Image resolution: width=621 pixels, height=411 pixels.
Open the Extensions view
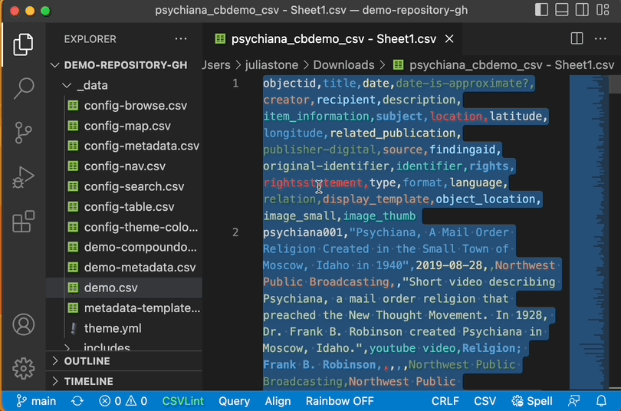tap(23, 222)
